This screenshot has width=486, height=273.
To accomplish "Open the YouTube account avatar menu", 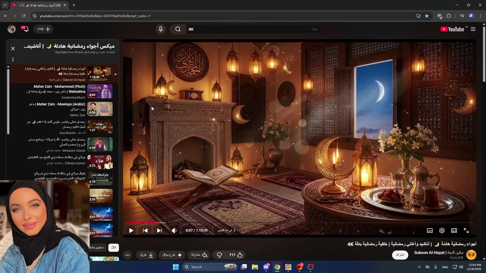I will [x=12, y=29].
